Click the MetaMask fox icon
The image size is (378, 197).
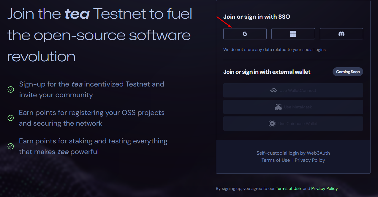click(x=278, y=107)
